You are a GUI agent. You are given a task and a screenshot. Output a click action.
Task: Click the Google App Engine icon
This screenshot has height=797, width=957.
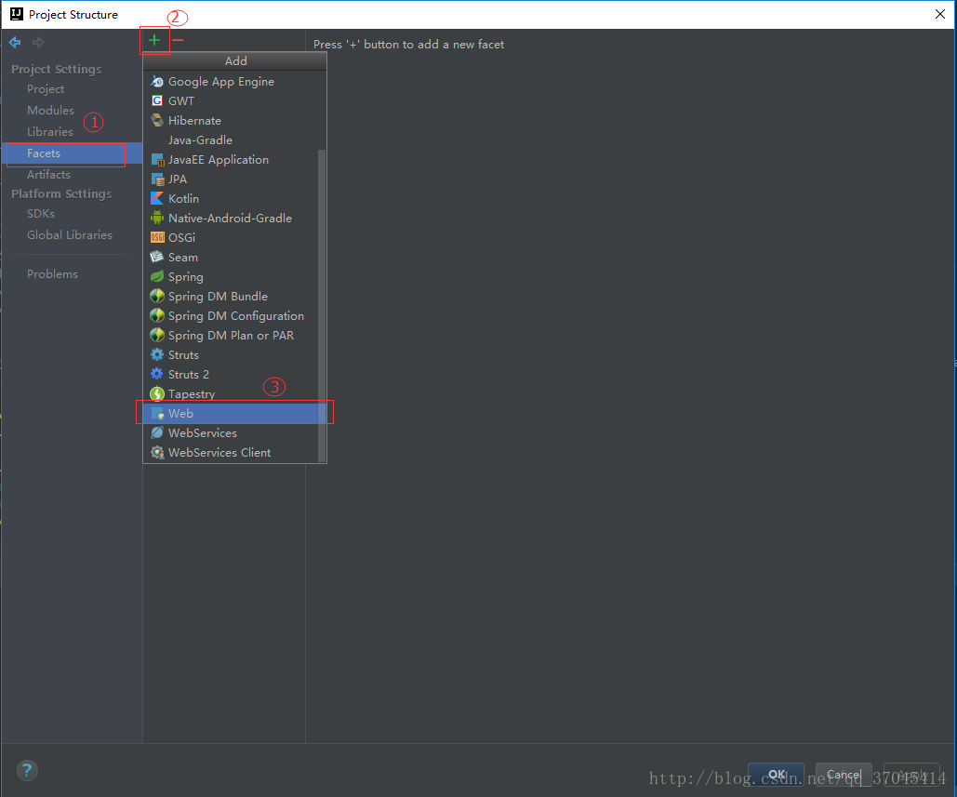click(157, 81)
